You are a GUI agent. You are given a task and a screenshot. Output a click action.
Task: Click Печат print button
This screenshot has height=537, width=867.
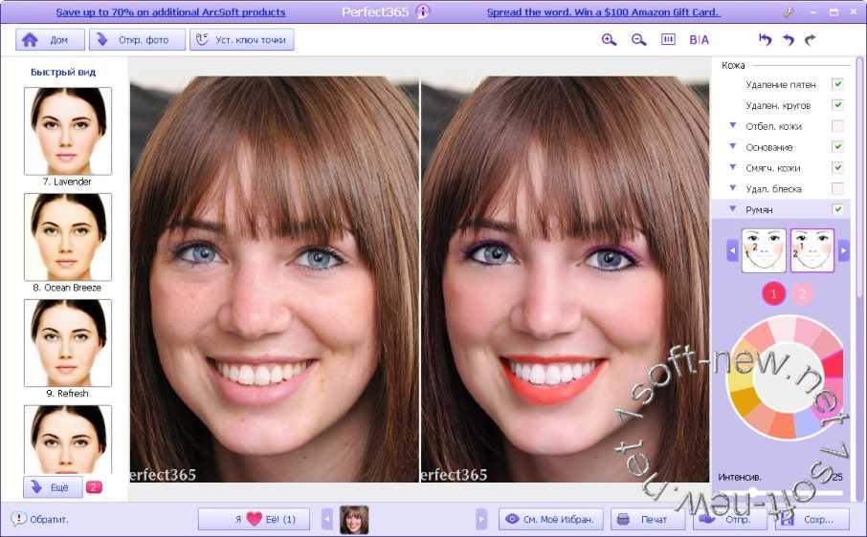647,519
